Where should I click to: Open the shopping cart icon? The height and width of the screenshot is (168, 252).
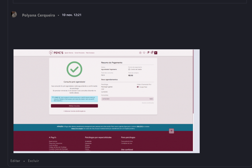(151, 53)
